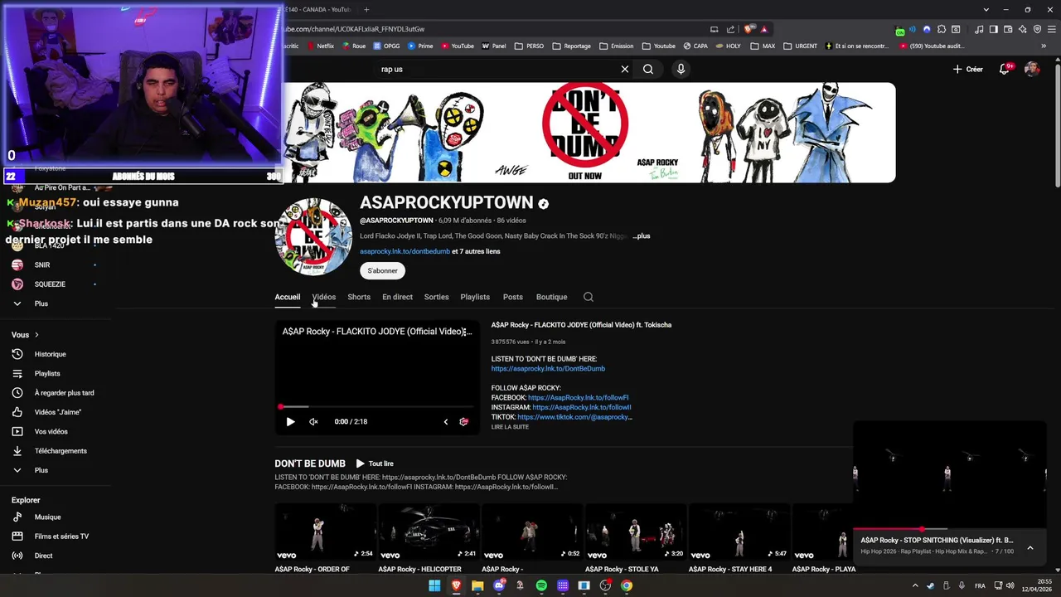Show hidden bookmarks via overflow chevron
The height and width of the screenshot is (597, 1061).
coord(1044,46)
